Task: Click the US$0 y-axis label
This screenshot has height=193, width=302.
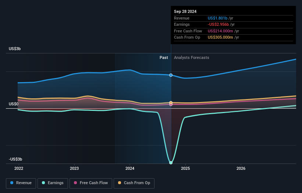Action: click(x=14, y=104)
